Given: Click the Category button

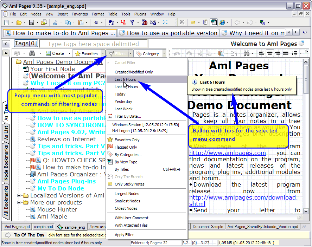Looking at the screenshot, I should [x=148, y=53].
